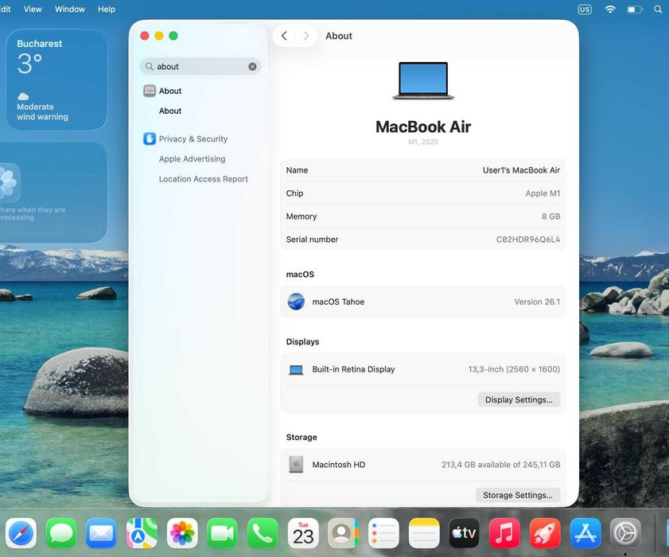The width and height of the screenshot is (669, 557).
Task: Open Notes app in the Dock
Action: 424,532
